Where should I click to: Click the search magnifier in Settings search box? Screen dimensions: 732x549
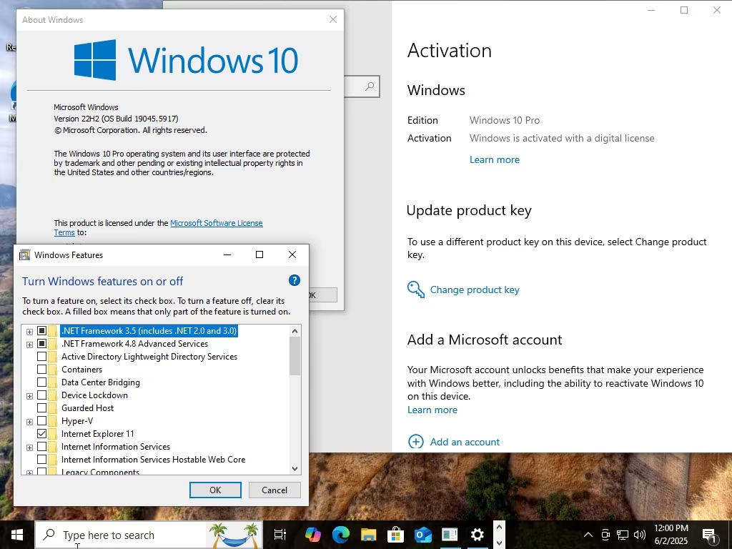pyautogui.click(x=370, y=86)
